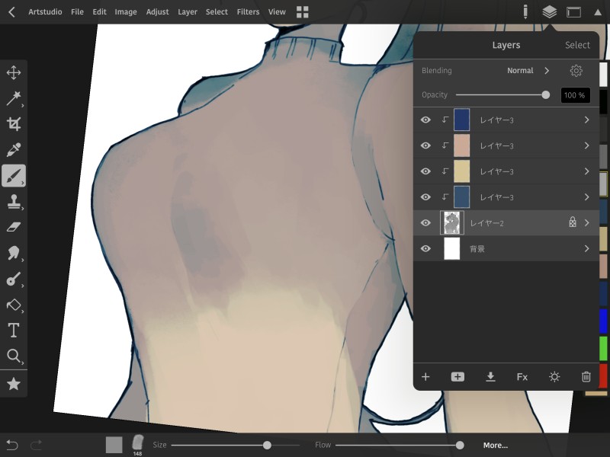Click the window layout icon in top bar
The height and width of the screenshot is (457, 610).
(573, 12)
